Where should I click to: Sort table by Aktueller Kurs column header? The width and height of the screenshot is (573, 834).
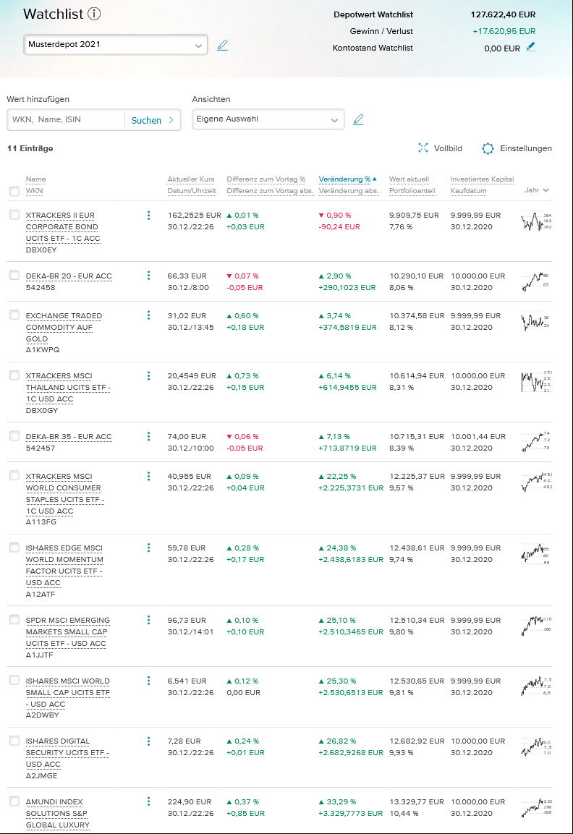191,179
